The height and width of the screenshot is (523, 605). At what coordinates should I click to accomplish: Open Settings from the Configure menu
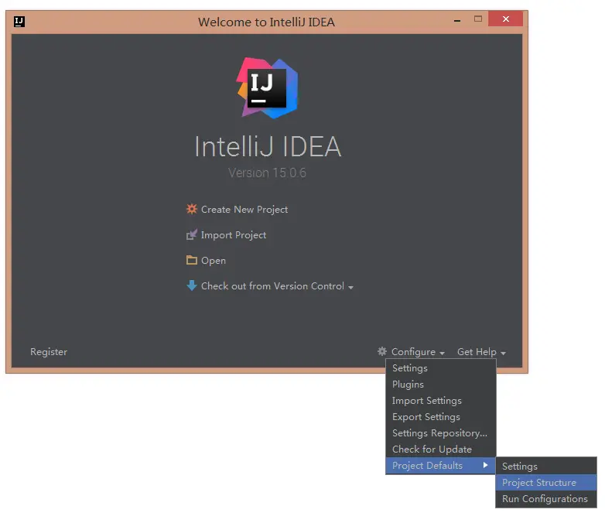[441, 368]
